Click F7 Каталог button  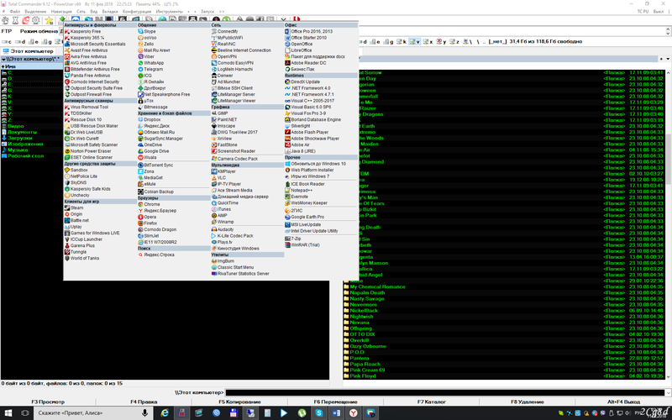tap(432, 402)
